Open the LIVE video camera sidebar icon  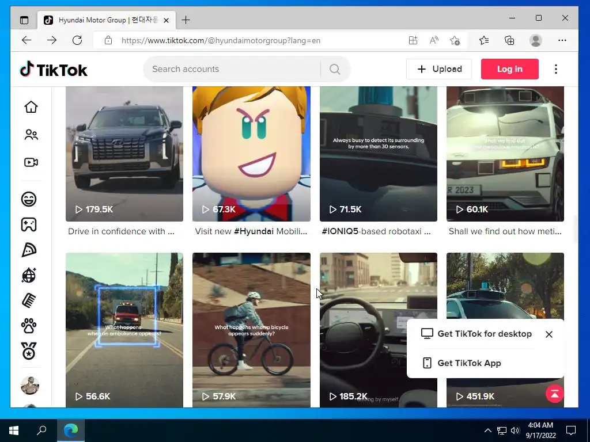(31, 162)
